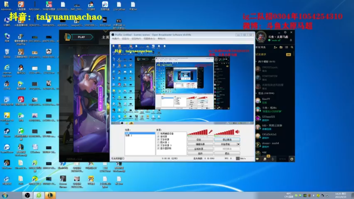Click previous arrow on League champion banner
354x199 pixels.
[70, 80]
